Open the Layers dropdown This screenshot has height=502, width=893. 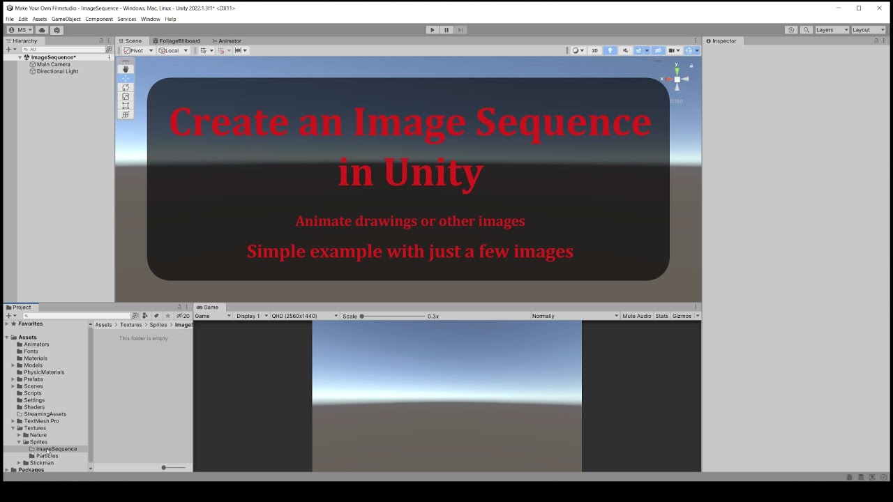(832, 30)
